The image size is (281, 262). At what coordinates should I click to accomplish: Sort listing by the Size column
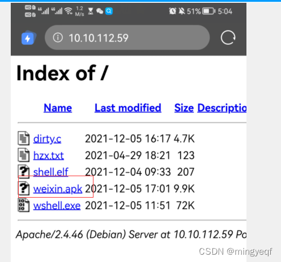tap(184, 108)
